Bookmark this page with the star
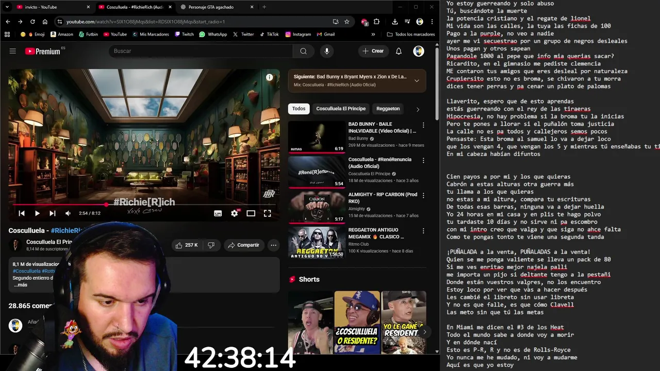Viewport: 660px width, 371px height. coord(347,22)
